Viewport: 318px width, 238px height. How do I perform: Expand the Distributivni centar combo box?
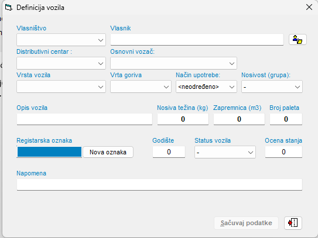pos(61,63)
